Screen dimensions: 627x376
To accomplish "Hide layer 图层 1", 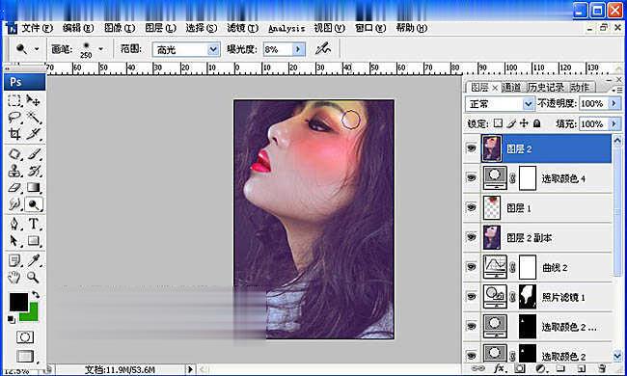I will pyautogui.click(x=472, y=207).
